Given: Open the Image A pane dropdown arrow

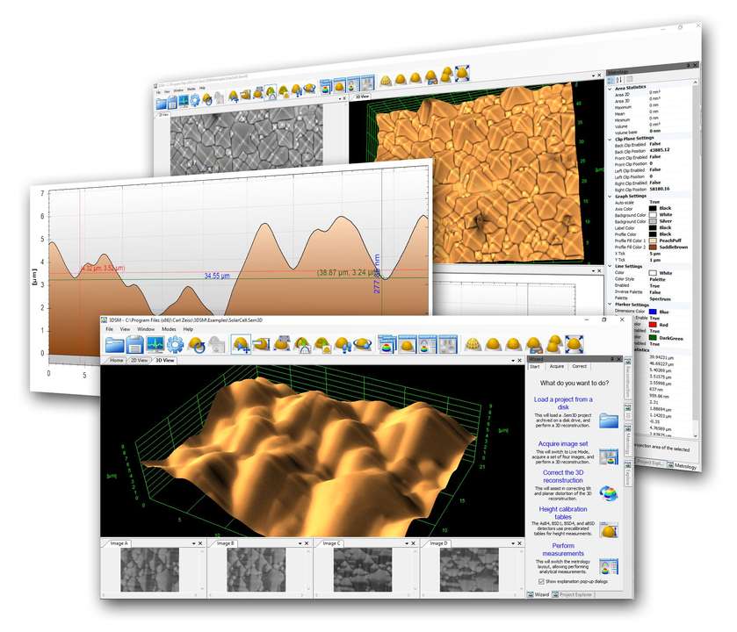Looking at the screenshot, I should click(x=193, y=543).
